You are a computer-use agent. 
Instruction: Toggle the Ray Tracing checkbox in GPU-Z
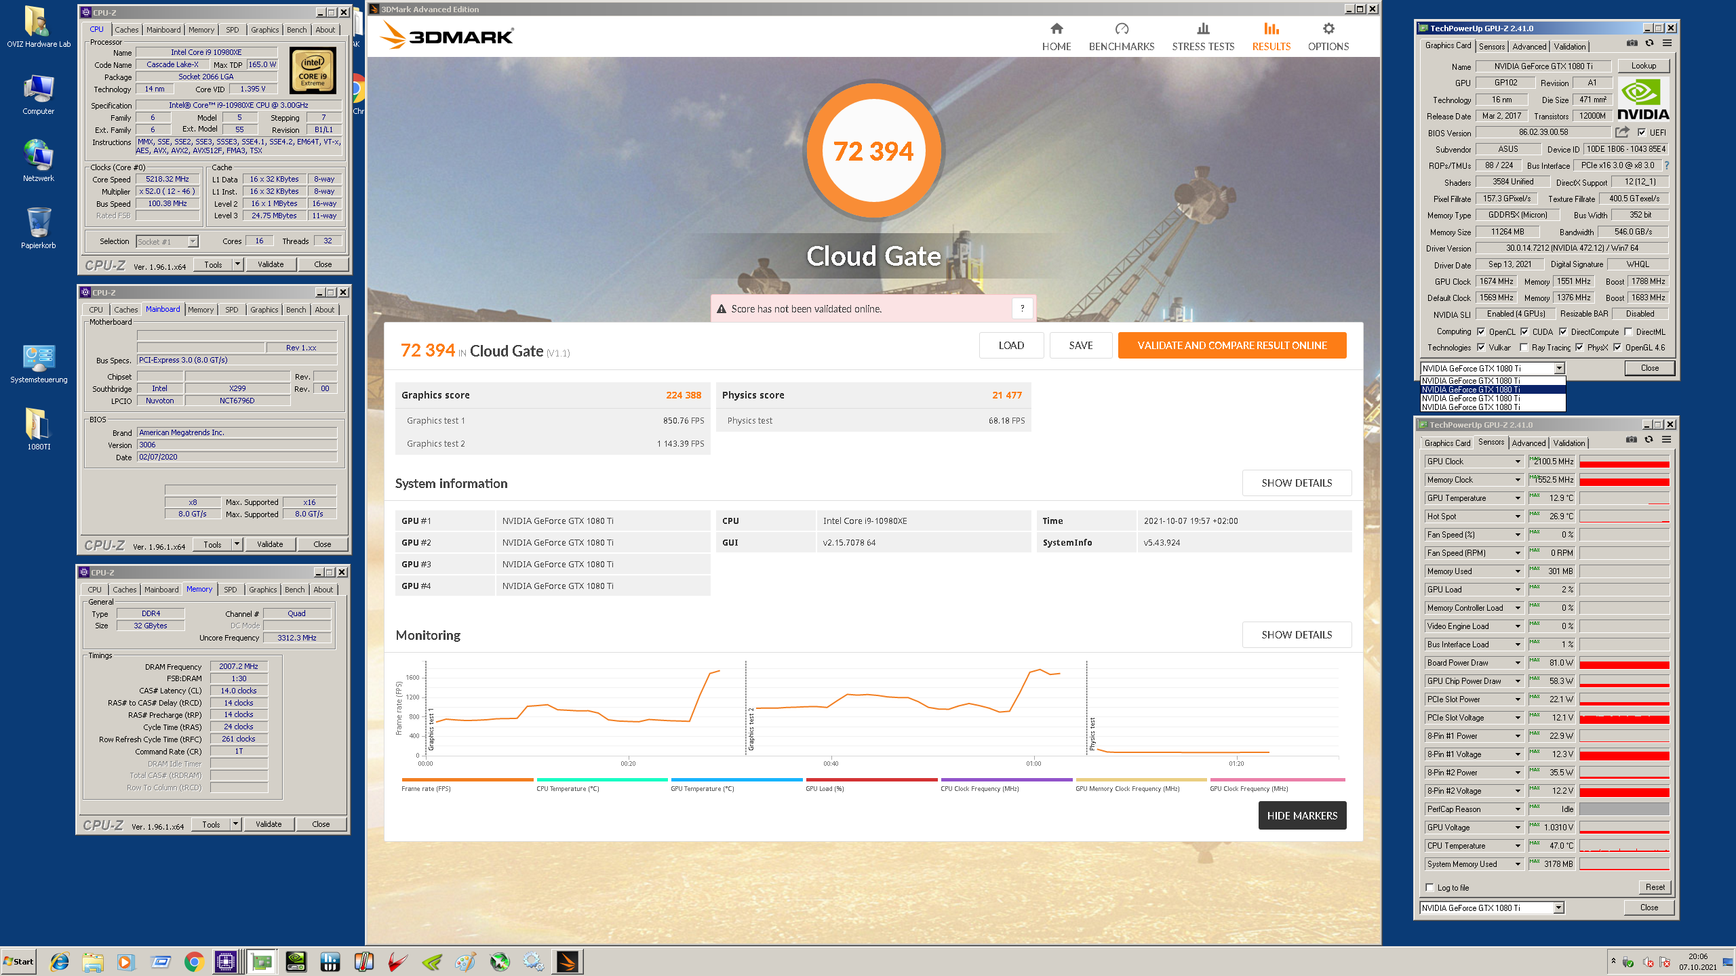click(1524, 348)
